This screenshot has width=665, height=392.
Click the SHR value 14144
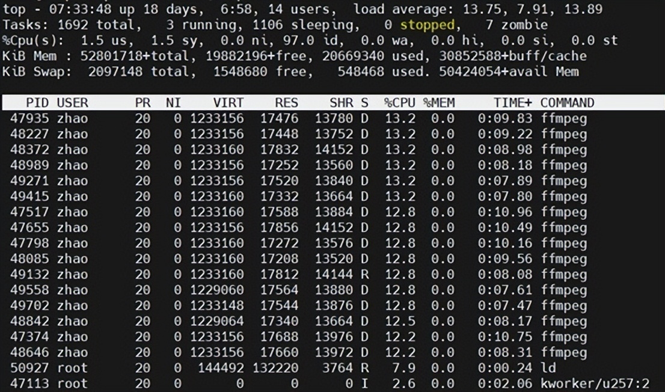point(334,275)
